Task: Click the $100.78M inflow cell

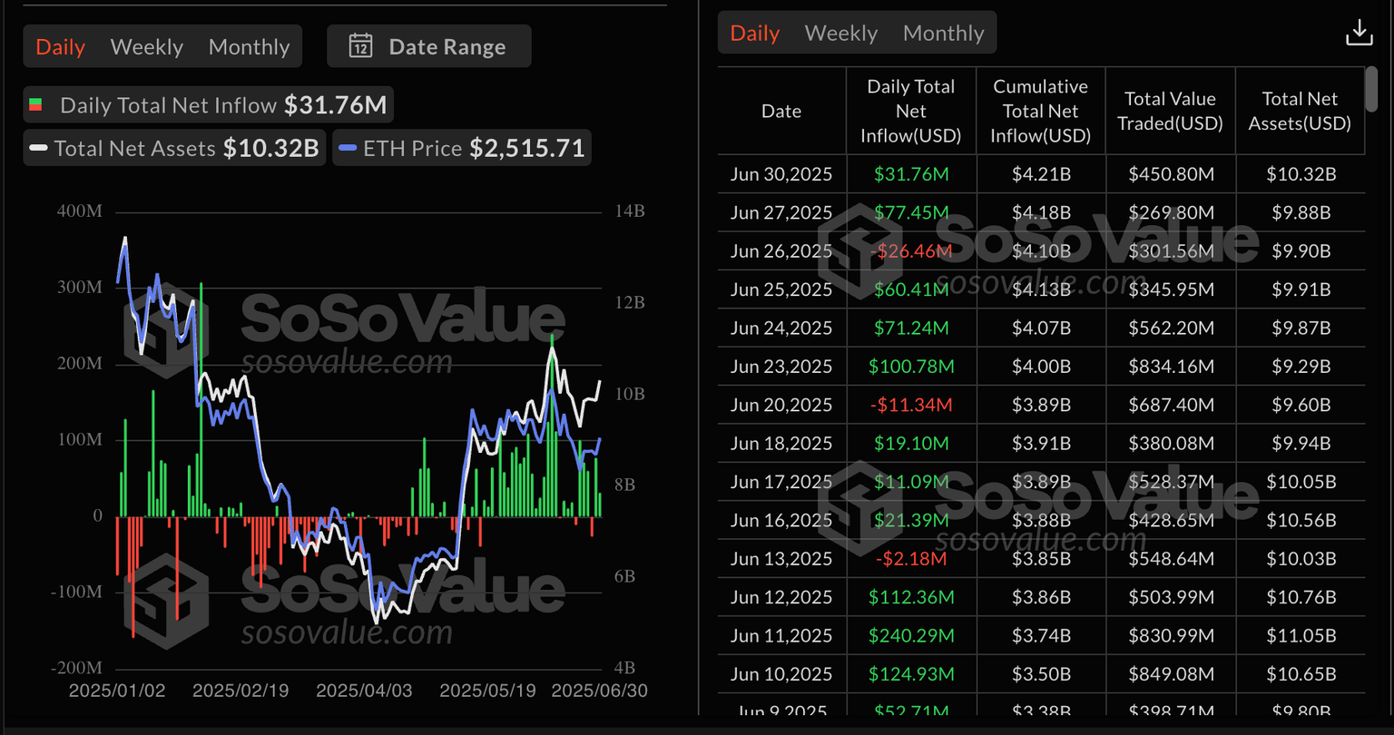Action: pyautogui.click(x=911, y=367)
